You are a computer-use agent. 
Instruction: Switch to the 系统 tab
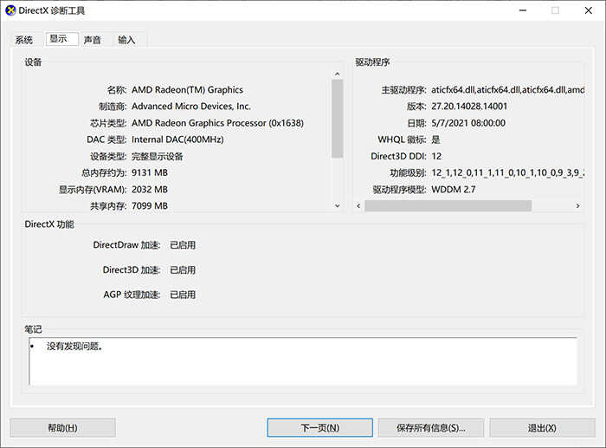pos(24,40)
